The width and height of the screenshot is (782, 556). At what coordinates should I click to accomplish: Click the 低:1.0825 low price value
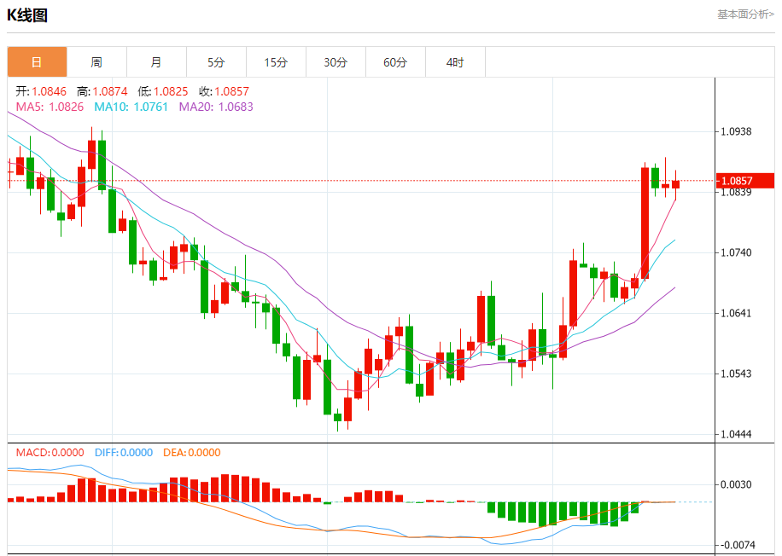163,91
